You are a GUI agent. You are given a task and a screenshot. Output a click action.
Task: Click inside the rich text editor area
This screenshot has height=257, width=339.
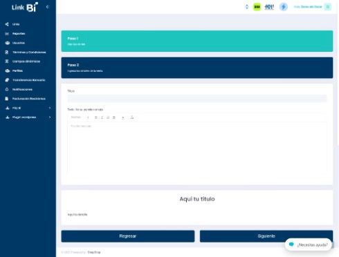click(x=197, y=149)
